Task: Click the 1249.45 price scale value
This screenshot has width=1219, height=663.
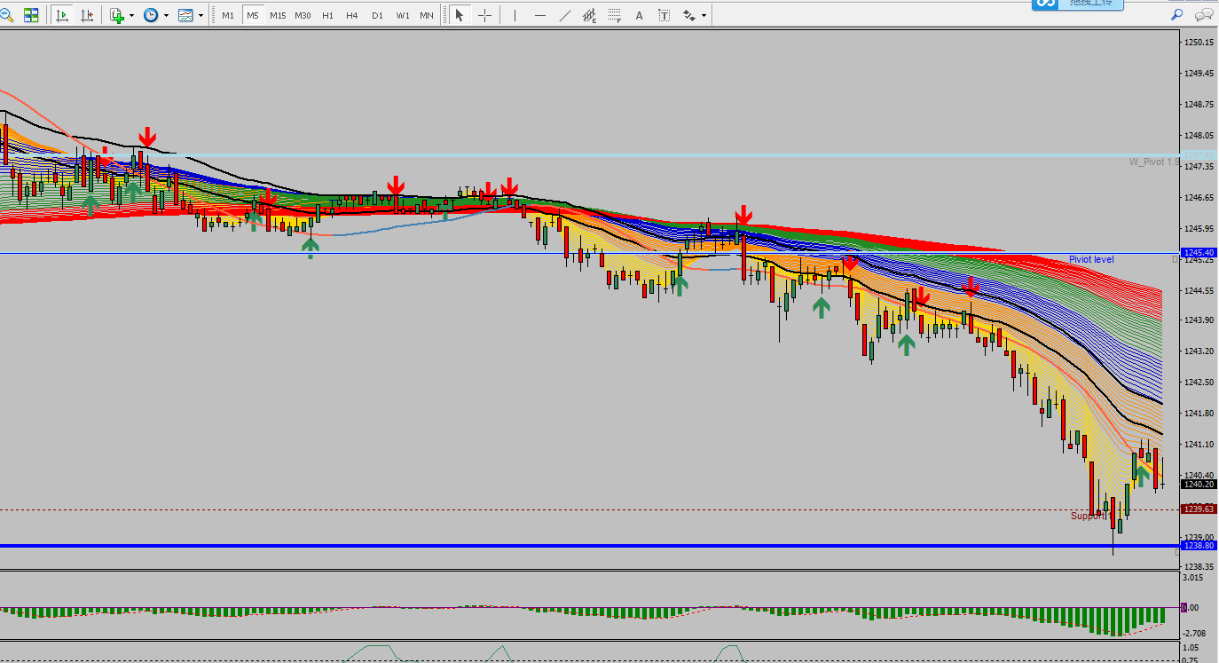Action: pyautogui.click(x=1199, y=74)
